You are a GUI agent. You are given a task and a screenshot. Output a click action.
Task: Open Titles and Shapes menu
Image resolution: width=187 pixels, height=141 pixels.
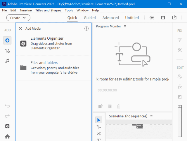(48, 10)
